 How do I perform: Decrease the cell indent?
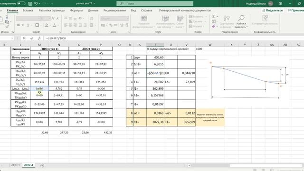click(x=80, y=25)
